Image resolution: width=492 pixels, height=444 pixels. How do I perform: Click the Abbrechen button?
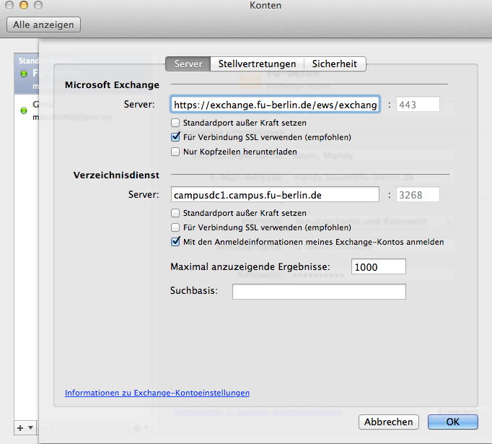point(389,422)
